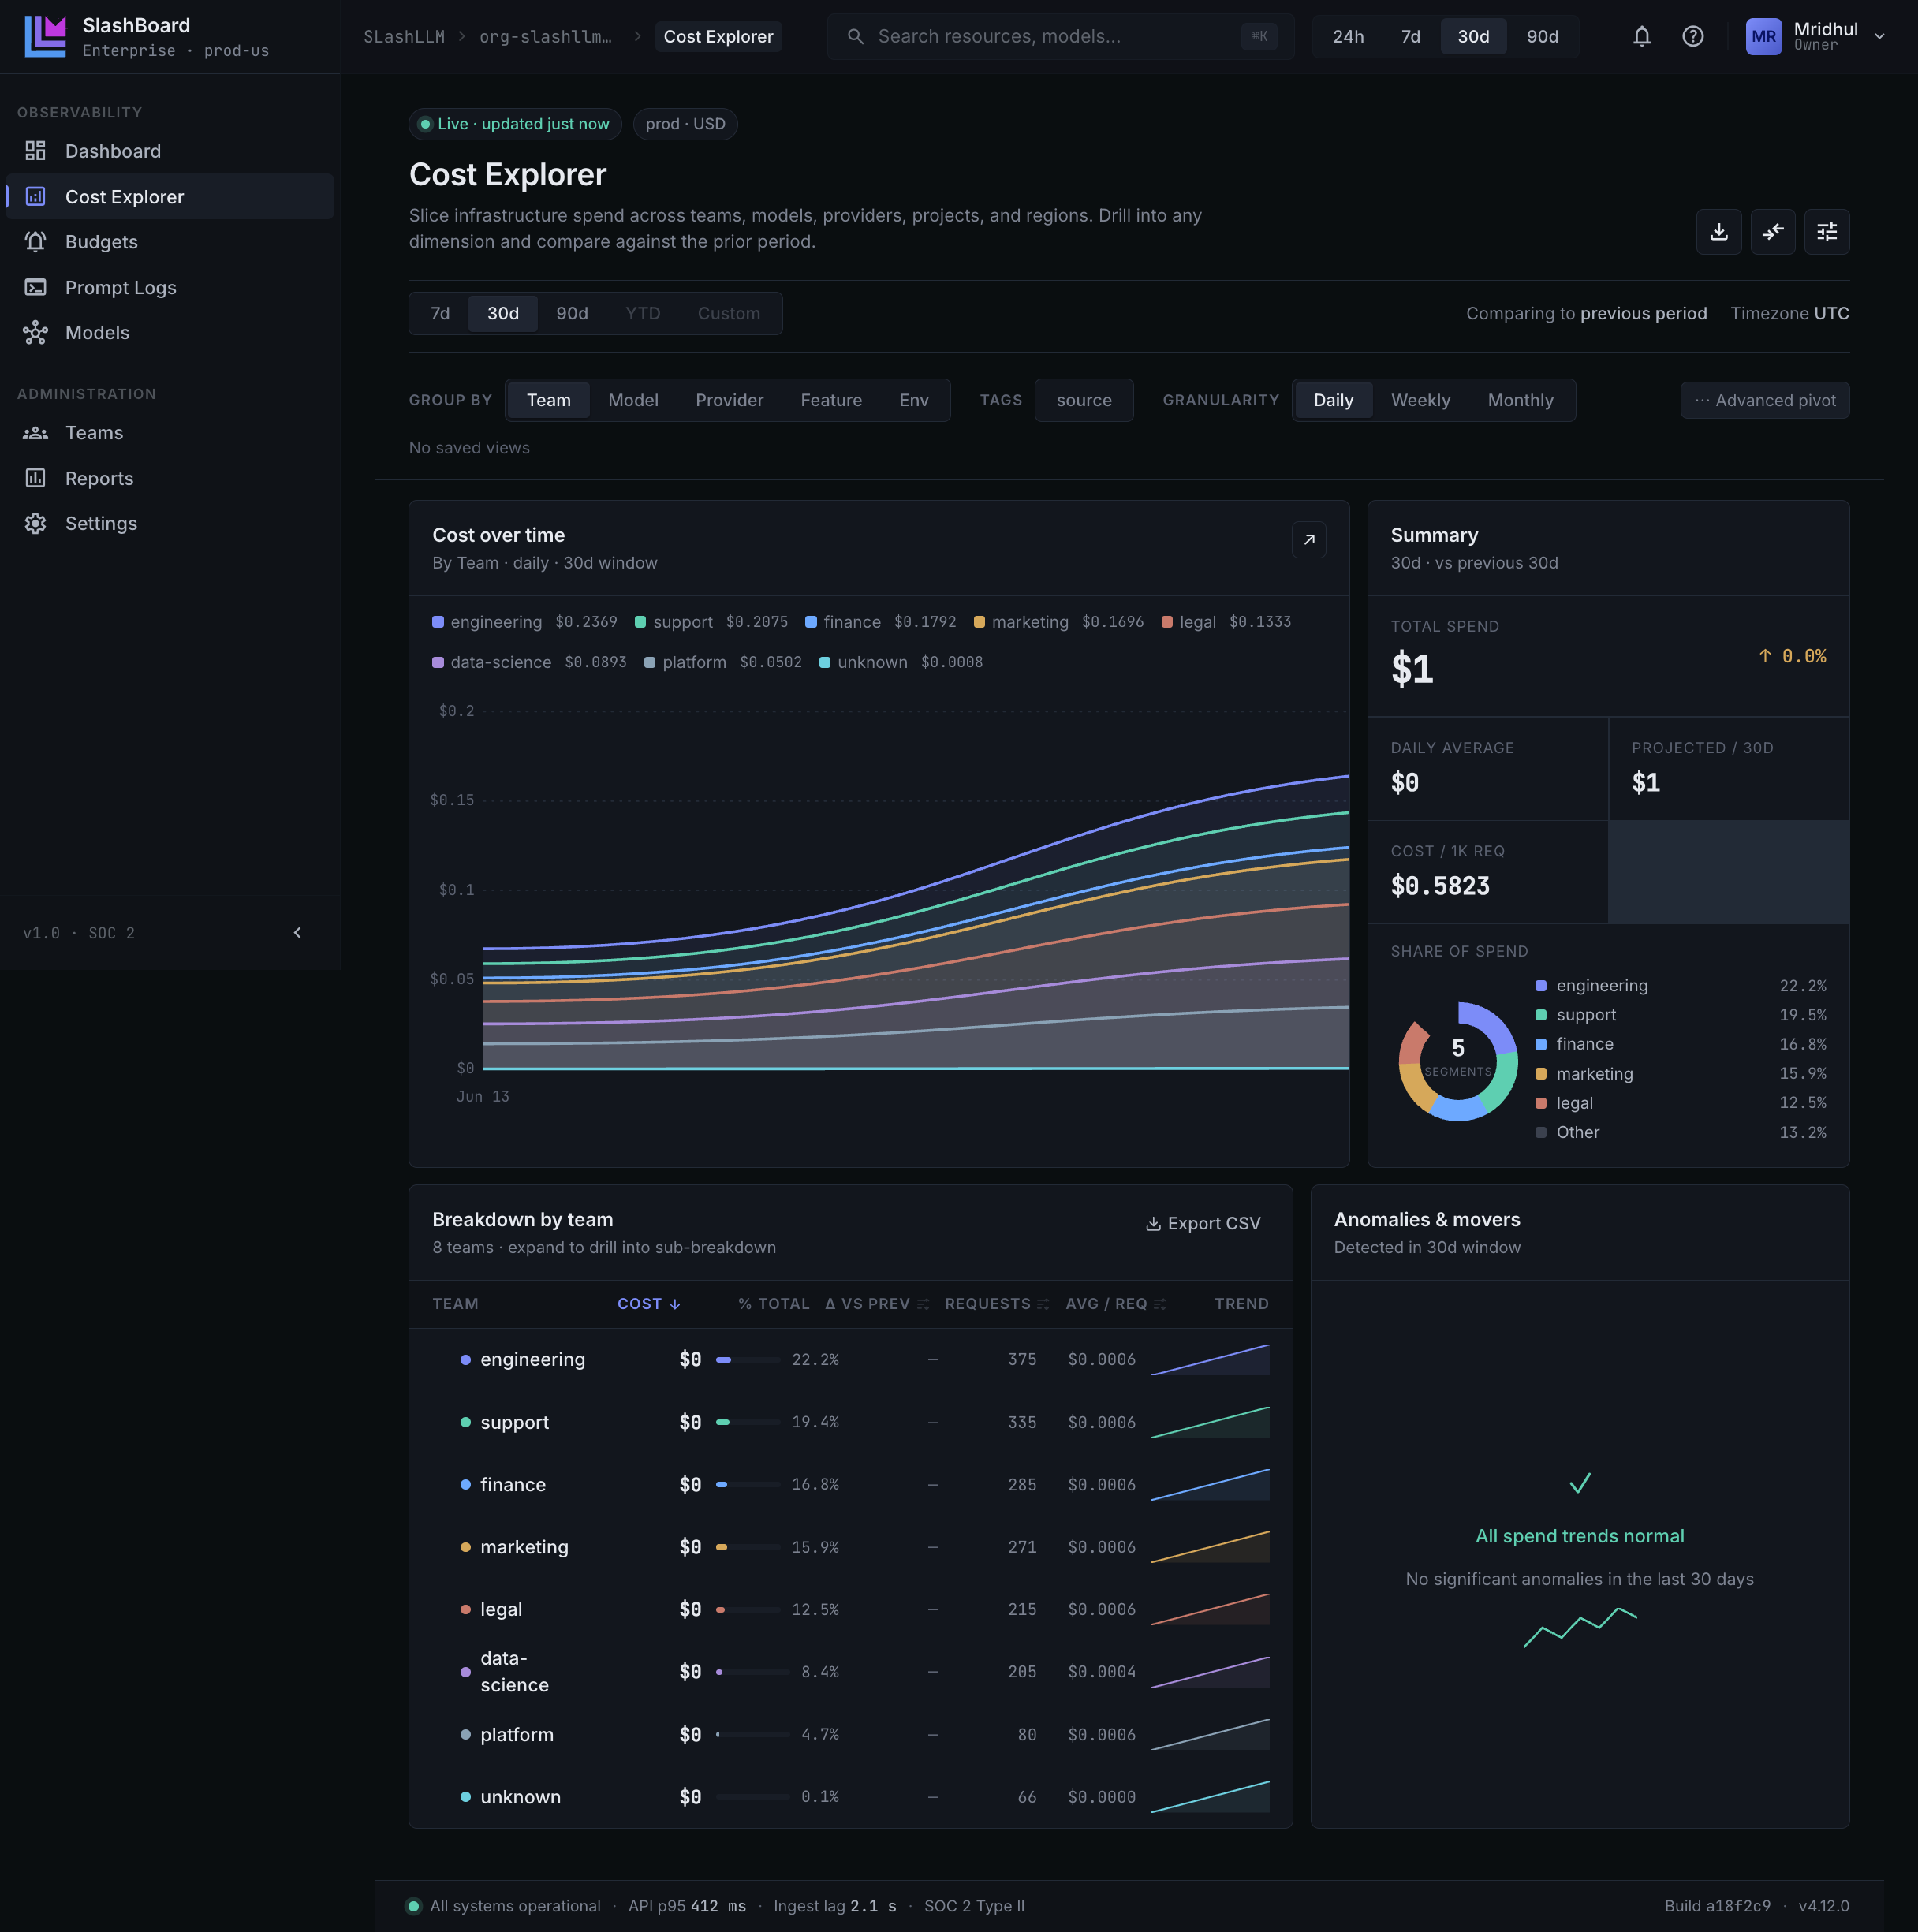Click the compare arrows icon
Image resolution: width=1918 pixels, height=1932 pixels.
point(1772,232)
